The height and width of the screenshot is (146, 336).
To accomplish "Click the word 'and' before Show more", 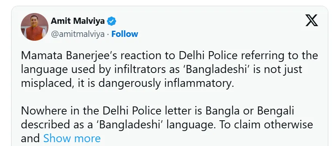I will pyautogui.click(x=30, y=138).
